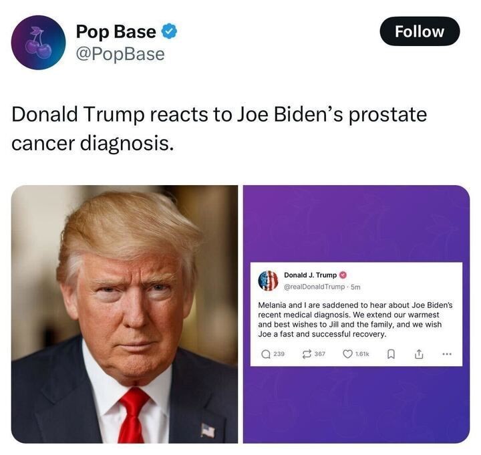Screen dimensions: 481x455
Task: Bookmark the embedded Trump post
Action: click(391, 354)
